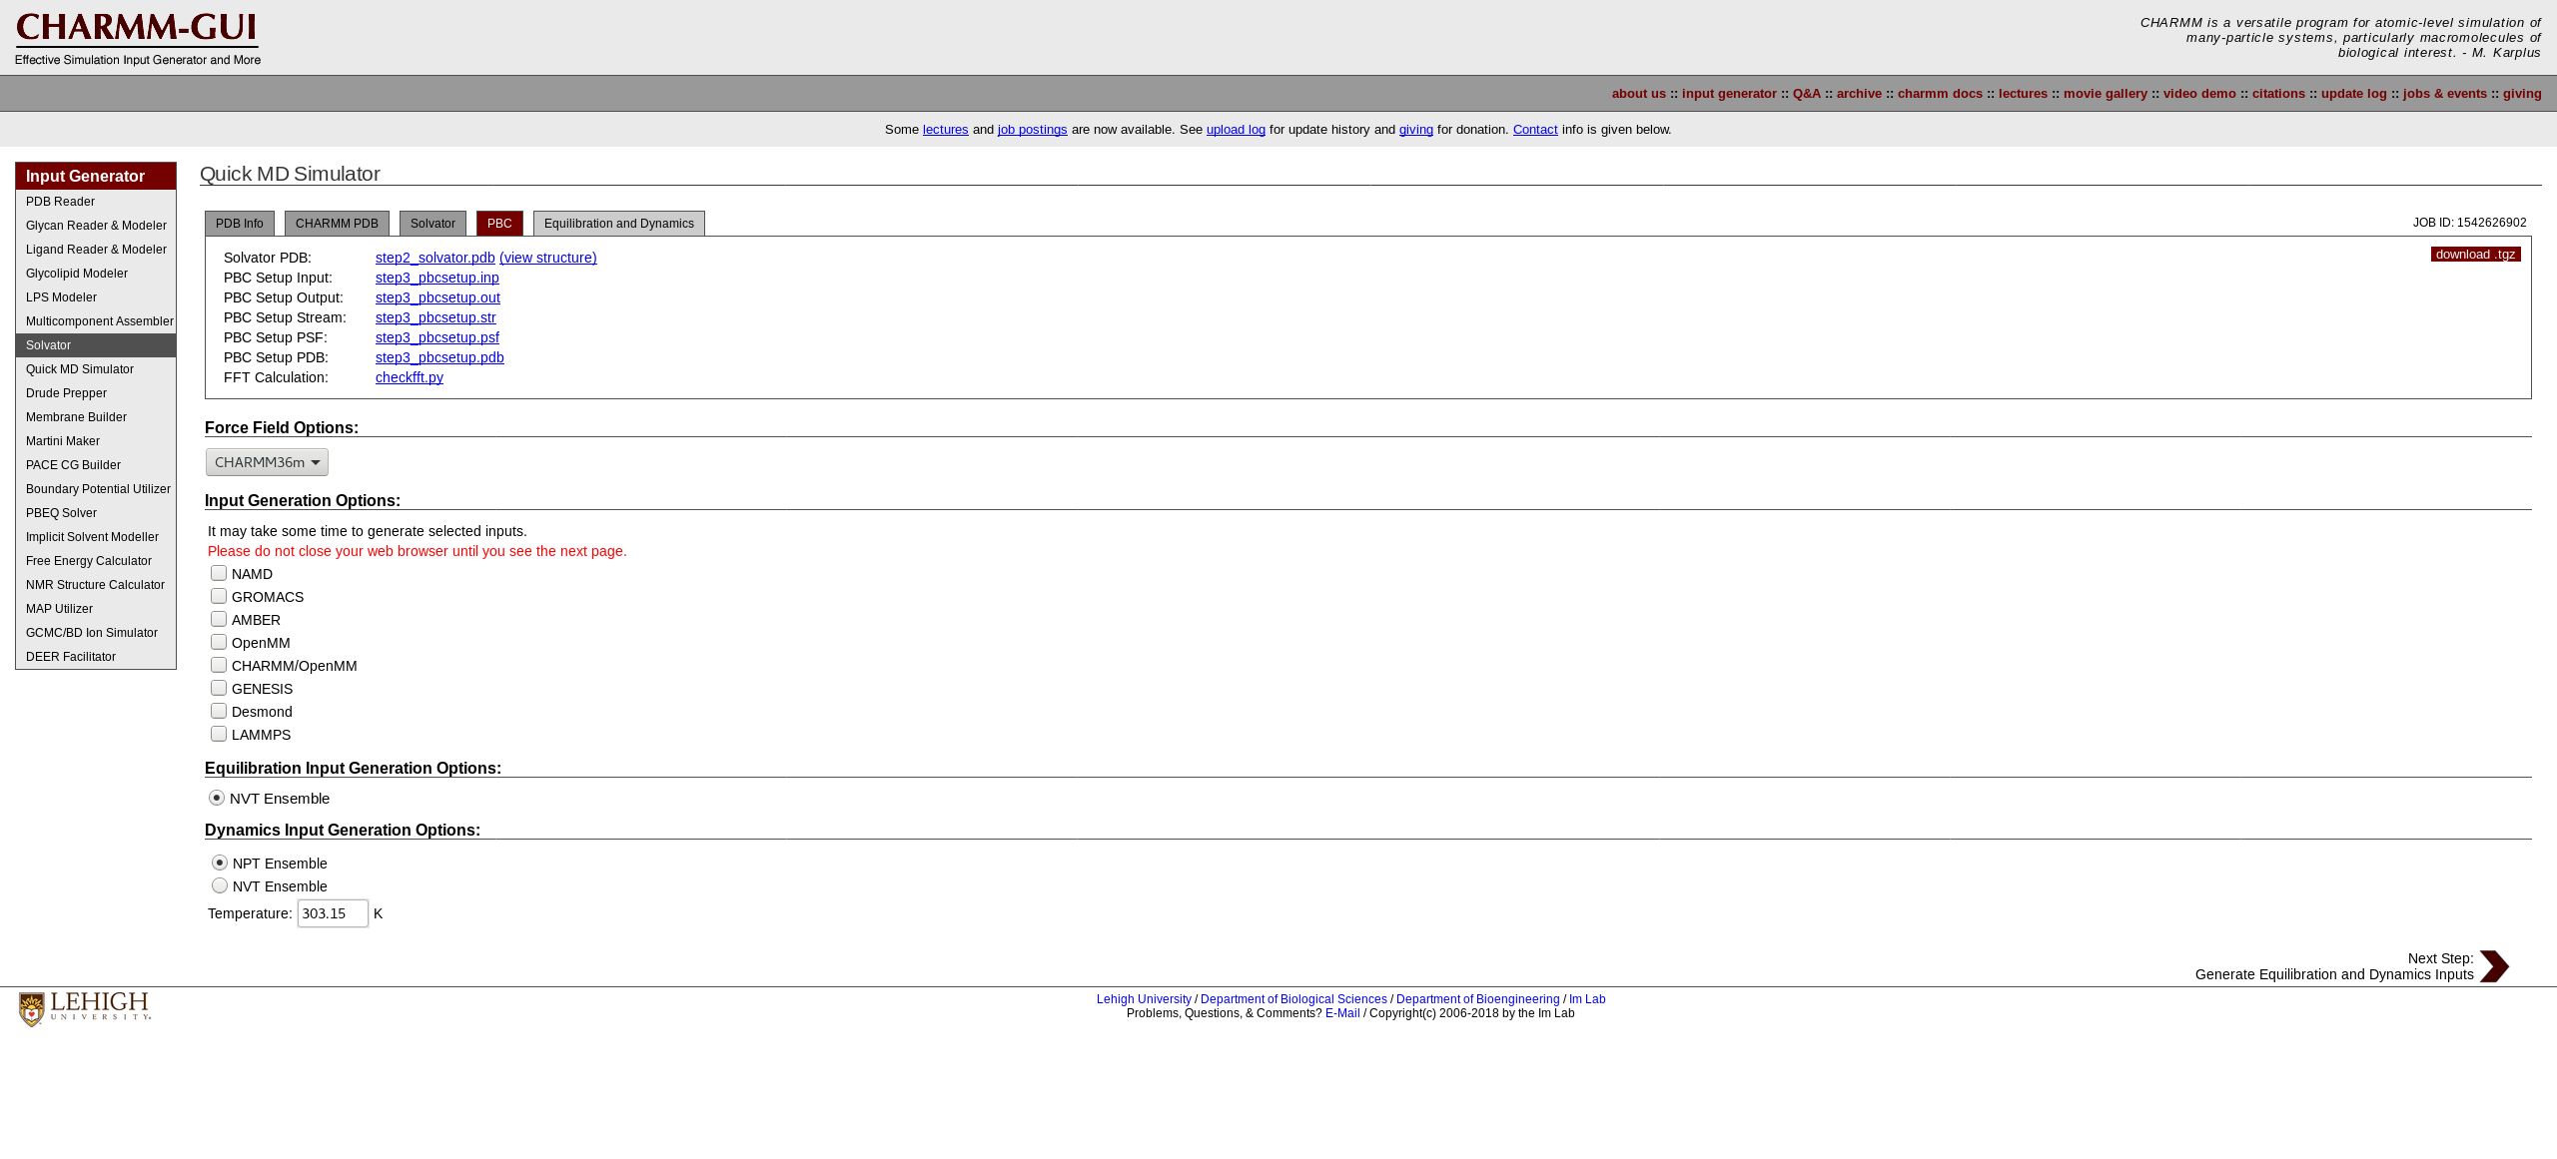
Task: Open Glycan Reader & Modeler in sidebar
Action: pos(96,226)
